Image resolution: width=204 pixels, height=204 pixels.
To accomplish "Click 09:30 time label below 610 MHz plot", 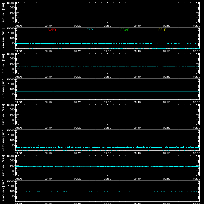I will [x=107, y=77].
